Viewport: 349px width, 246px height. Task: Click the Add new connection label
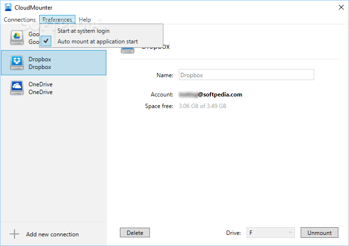coord(52,234)
